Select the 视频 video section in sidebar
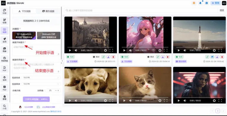This screenshot has width=227, height=116. click(4, 30)
